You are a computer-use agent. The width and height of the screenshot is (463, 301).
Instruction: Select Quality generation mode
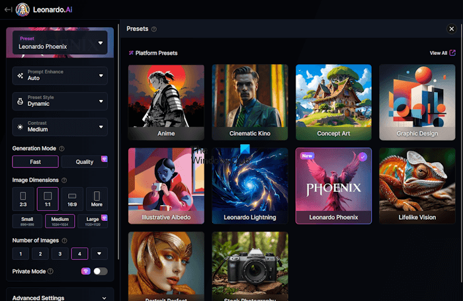pos(85,162)
